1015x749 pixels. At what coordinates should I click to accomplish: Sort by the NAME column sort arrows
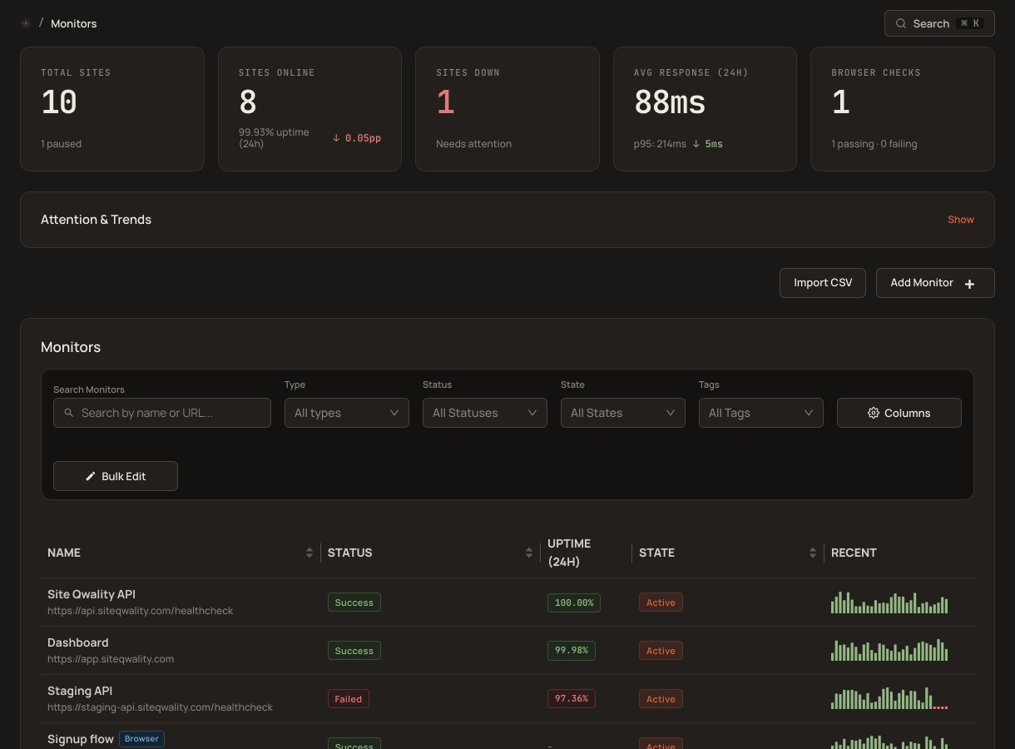[x=309, y=553]
